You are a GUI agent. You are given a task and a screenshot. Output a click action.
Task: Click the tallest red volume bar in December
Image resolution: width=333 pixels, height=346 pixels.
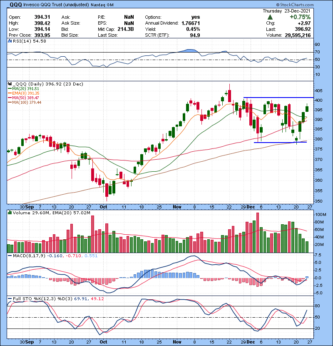coord(258,233)
